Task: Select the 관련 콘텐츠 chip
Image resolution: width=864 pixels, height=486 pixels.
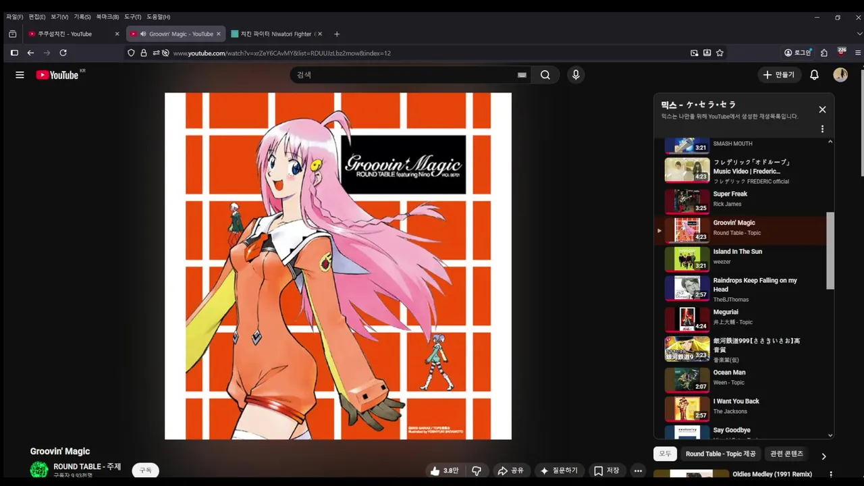Action: tap(787, 454)
